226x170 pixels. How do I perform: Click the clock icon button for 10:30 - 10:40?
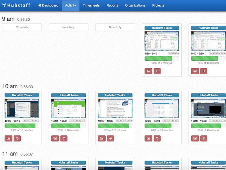[x=157, y=138]
